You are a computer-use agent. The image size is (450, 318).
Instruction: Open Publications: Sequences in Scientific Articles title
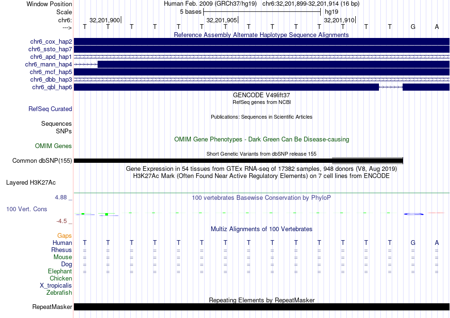[x=261, y=117]
